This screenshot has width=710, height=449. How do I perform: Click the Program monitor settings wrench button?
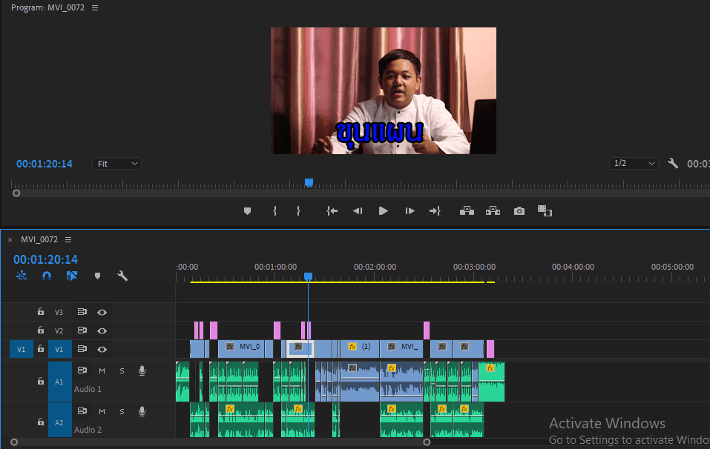pos(673,163)
